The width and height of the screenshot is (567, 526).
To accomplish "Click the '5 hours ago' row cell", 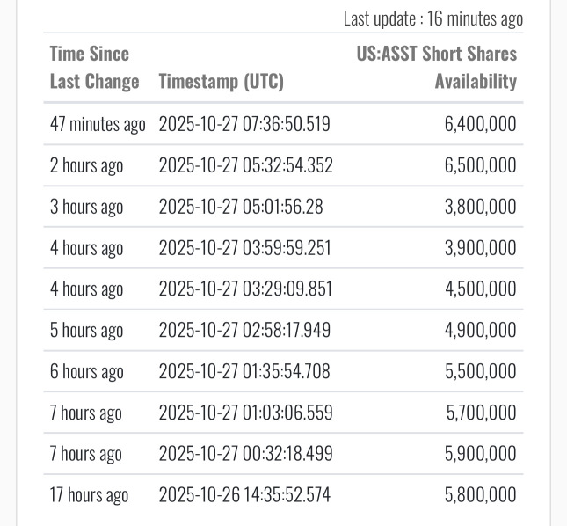I will [x=86, y=331].
